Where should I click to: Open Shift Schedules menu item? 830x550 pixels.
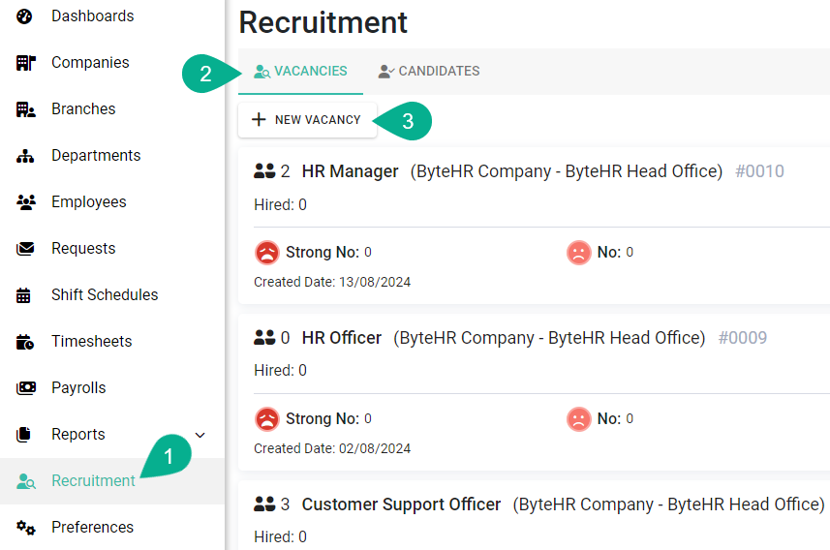112,295
